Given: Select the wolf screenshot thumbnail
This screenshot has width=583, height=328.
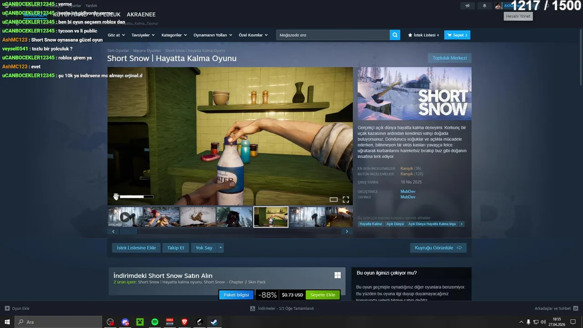Looking at the screenshot, I should pos(235,217).
